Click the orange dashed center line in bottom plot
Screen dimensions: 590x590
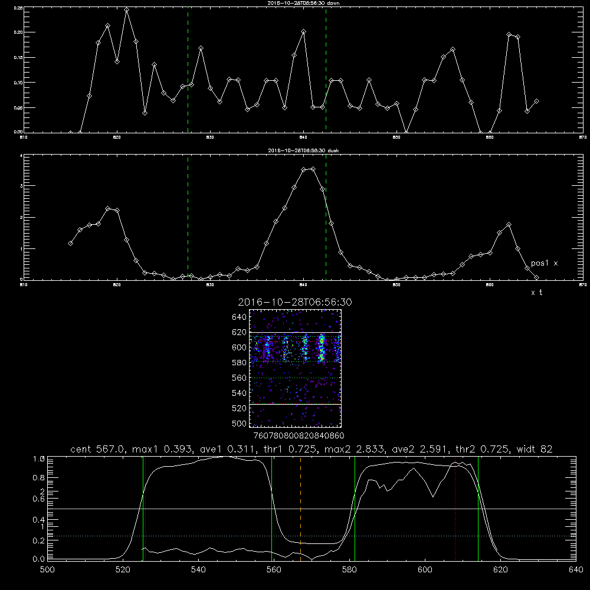(x=300, y=509)
